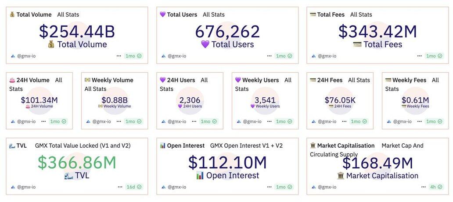Click the @gmx-io author link in TVL card
453x202 pixels.
click(x=26, y=187)
